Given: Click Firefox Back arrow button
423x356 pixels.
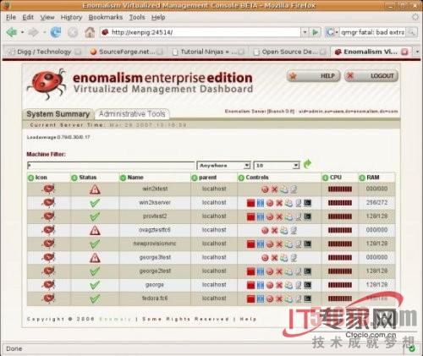Looking at the screenshot, I should click(12, 32).
